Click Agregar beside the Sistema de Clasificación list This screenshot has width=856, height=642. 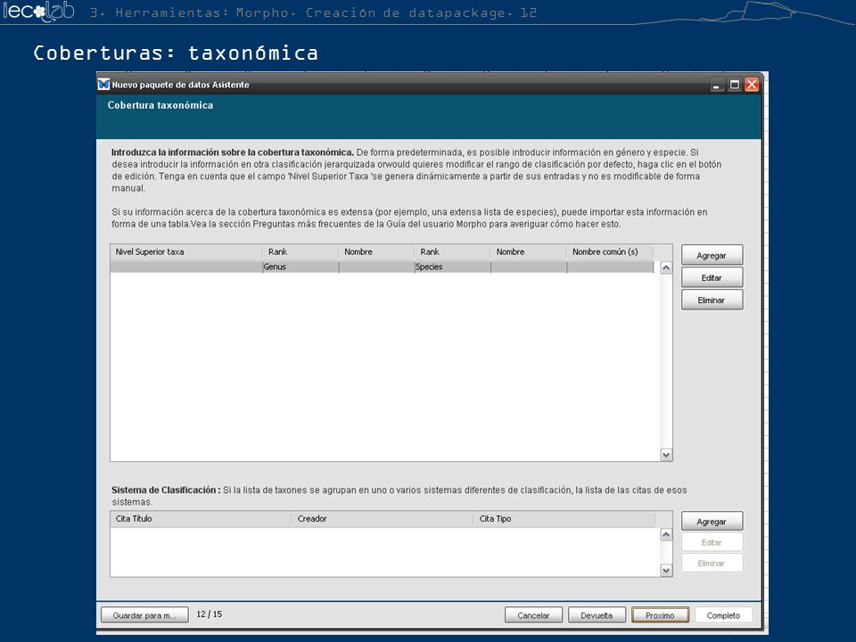(x=712, y=522)
